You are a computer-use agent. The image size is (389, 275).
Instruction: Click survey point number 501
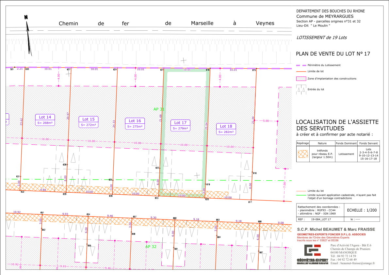click(x=12, y=69)
